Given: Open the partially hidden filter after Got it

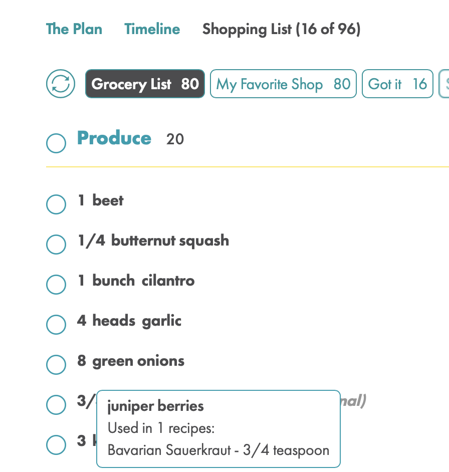Looking at the screenshot, I should [x=444, y=84].
